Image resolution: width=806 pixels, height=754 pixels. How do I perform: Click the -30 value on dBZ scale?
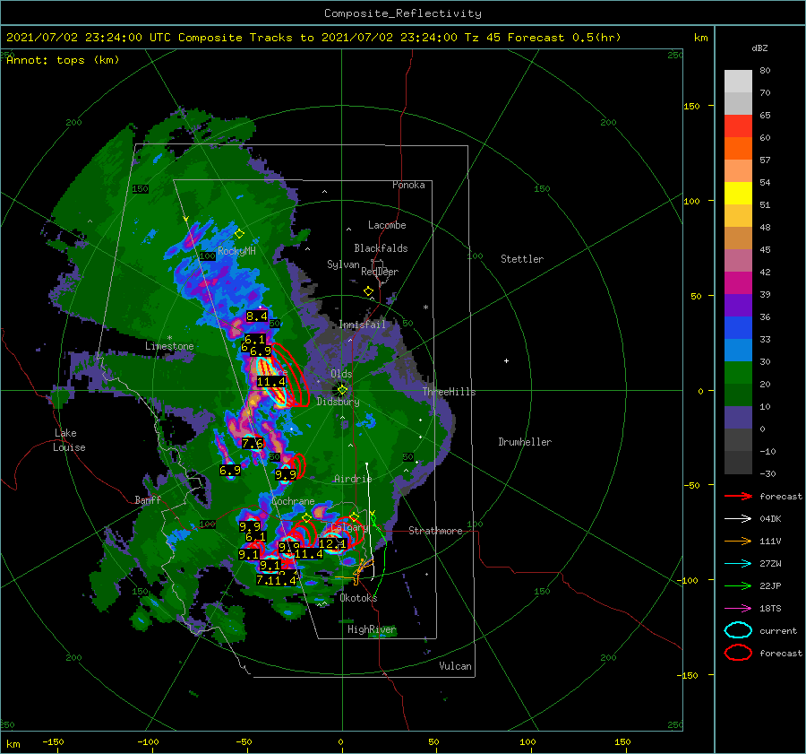(767, 473)
